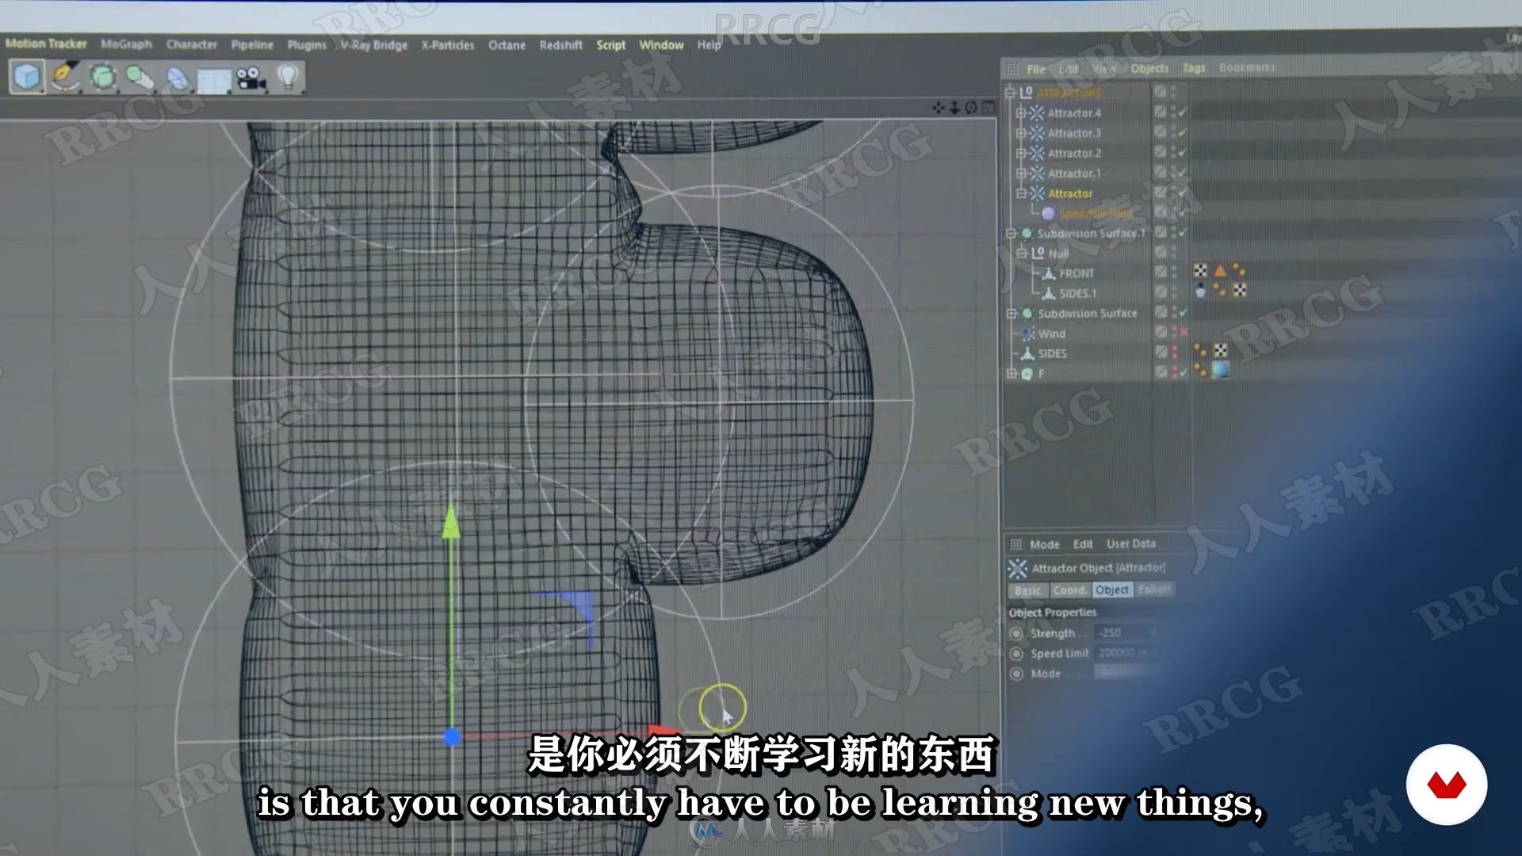
Task: Select the Spline Pen tool
Action: click(x=65, y=77)
